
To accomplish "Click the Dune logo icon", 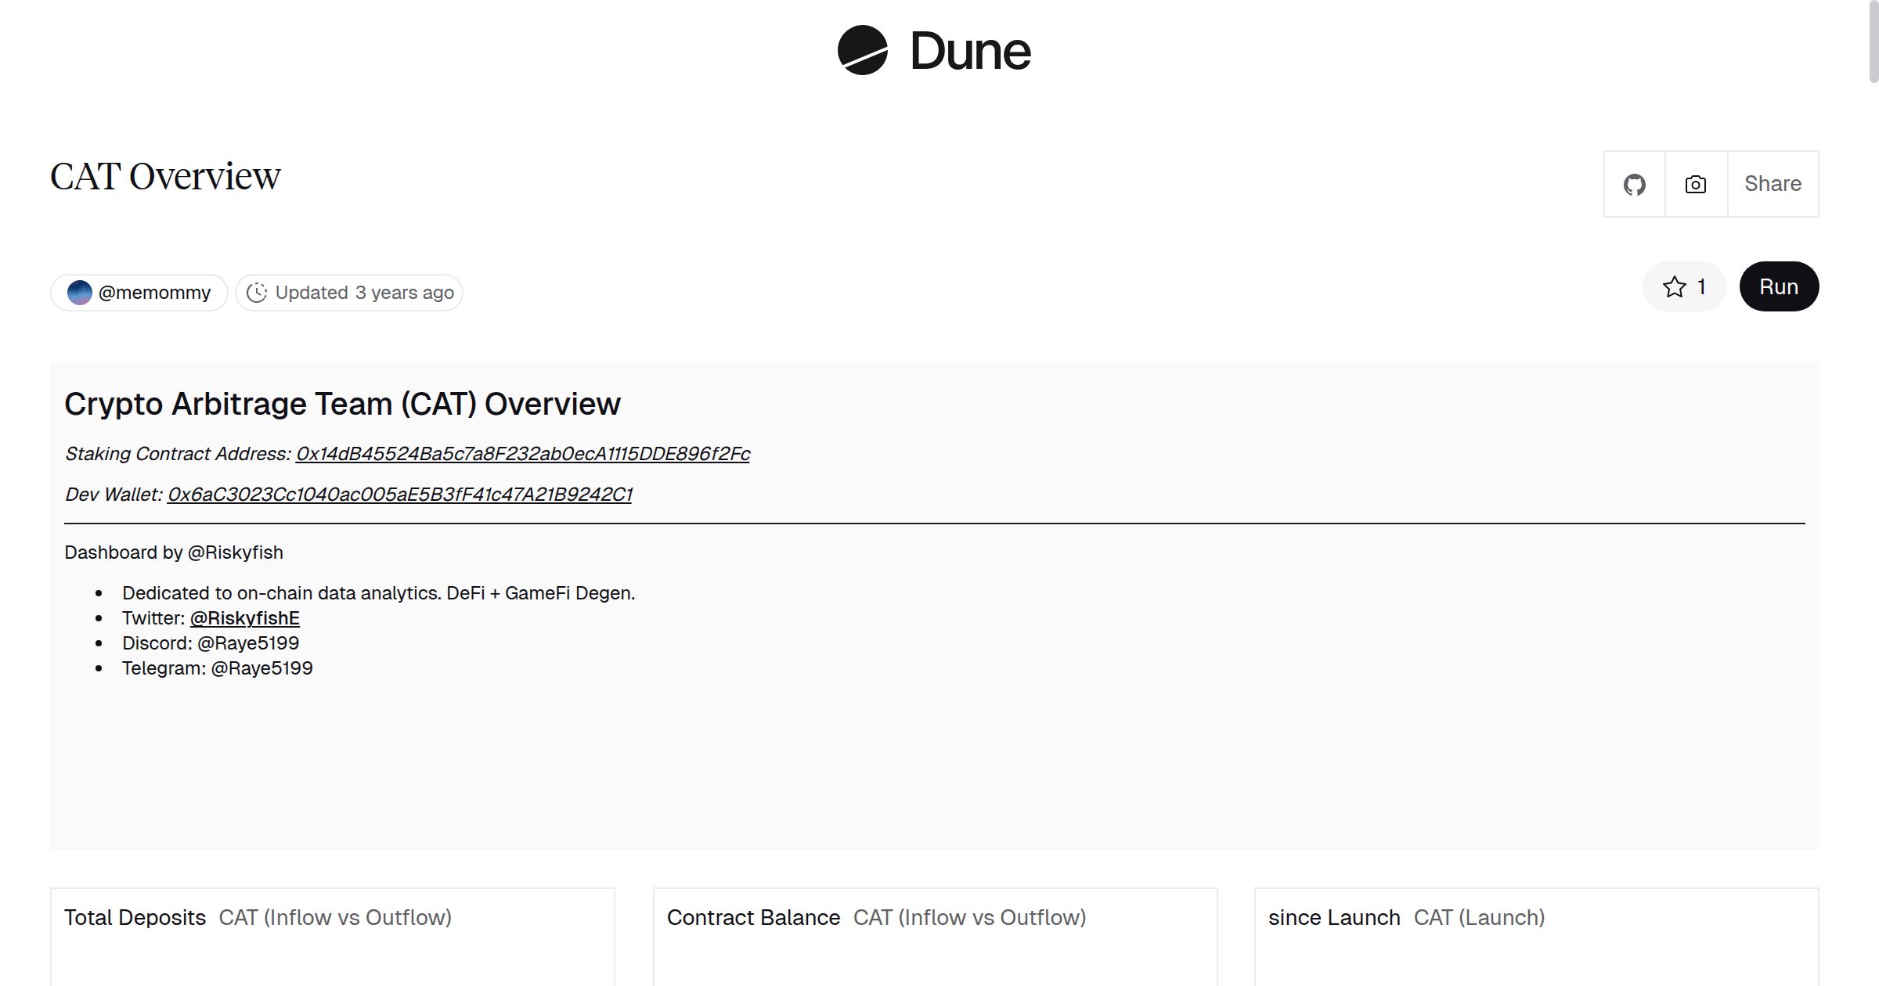I will (x=862, y=50).
